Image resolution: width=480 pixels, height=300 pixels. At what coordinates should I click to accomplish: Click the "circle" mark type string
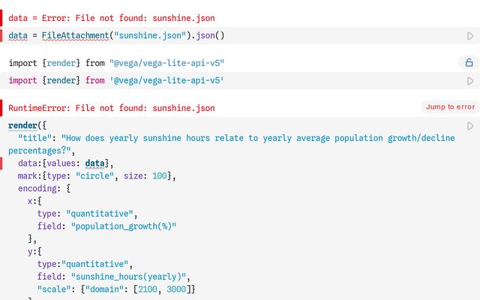(x=97, y=175)
